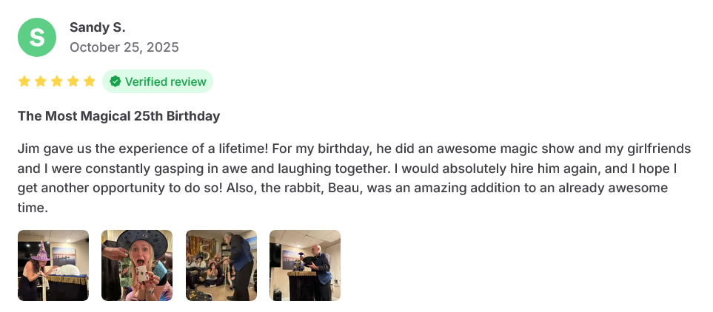The image size is (713, 312).
Task: Click the name "Jim" starting the review
Action: click(x=28, y=149)
